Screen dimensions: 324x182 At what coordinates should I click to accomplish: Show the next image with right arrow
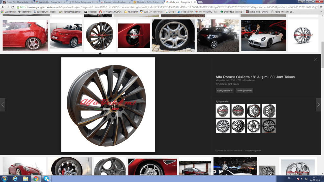pos(318,105)
